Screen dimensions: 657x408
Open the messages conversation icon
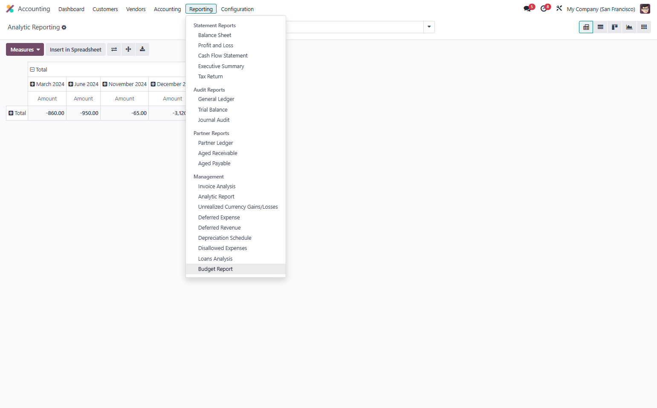point(527,9)
